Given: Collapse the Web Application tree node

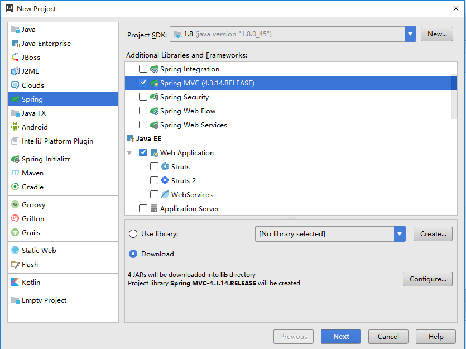Looking at the screenshot, I should click(x=129, y=153).
